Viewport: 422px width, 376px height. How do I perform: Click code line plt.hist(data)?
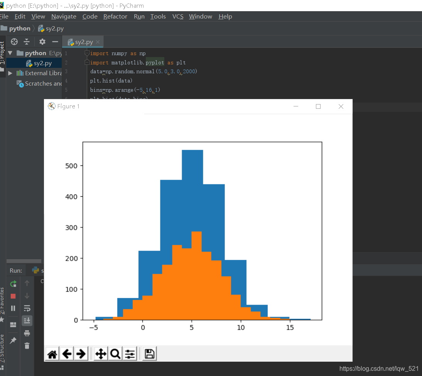(x=111, y=81)
